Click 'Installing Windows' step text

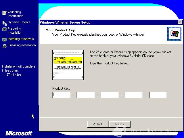click(21, 39)
